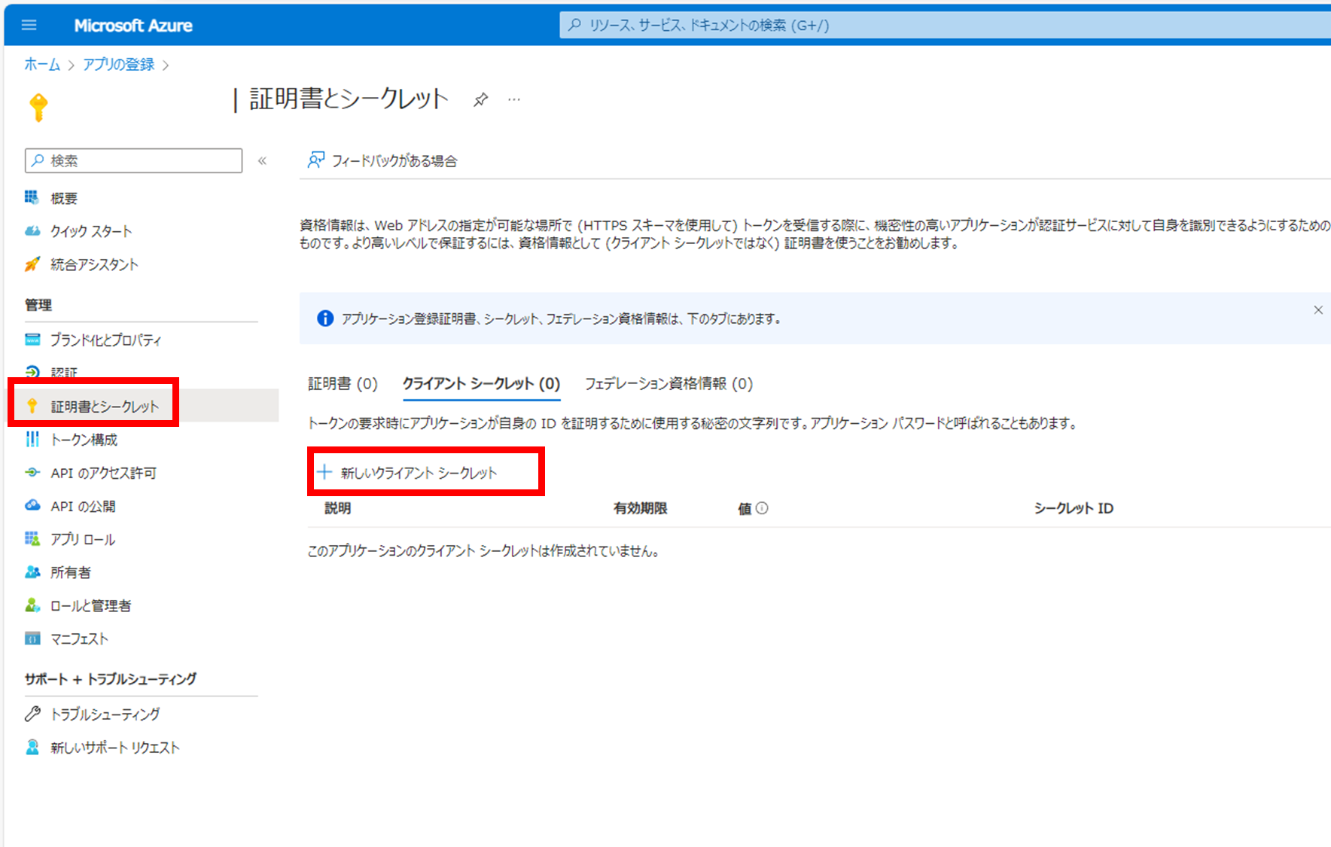Click the 値 column header text
Image resolution: width=1331 pixels, height=847 pixels.
point(745,508)
